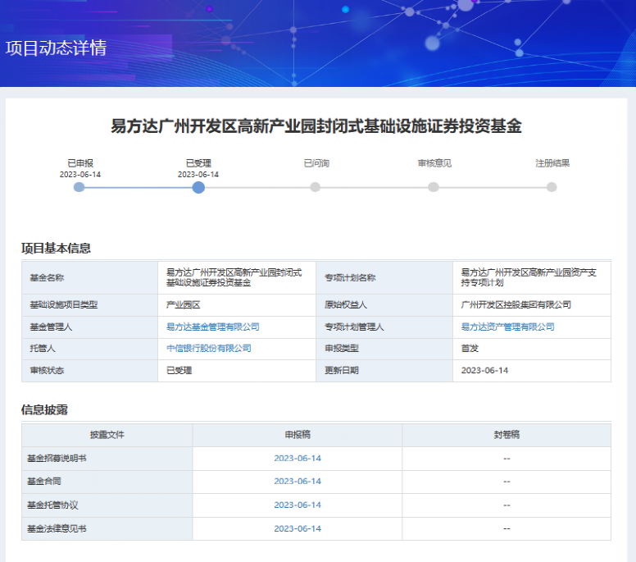
Task: Click the 注册结果 progress step dot
Action: [x=552, y=187]
